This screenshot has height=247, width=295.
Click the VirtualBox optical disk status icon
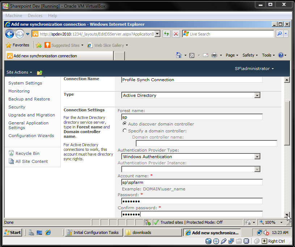pos(216,241)
